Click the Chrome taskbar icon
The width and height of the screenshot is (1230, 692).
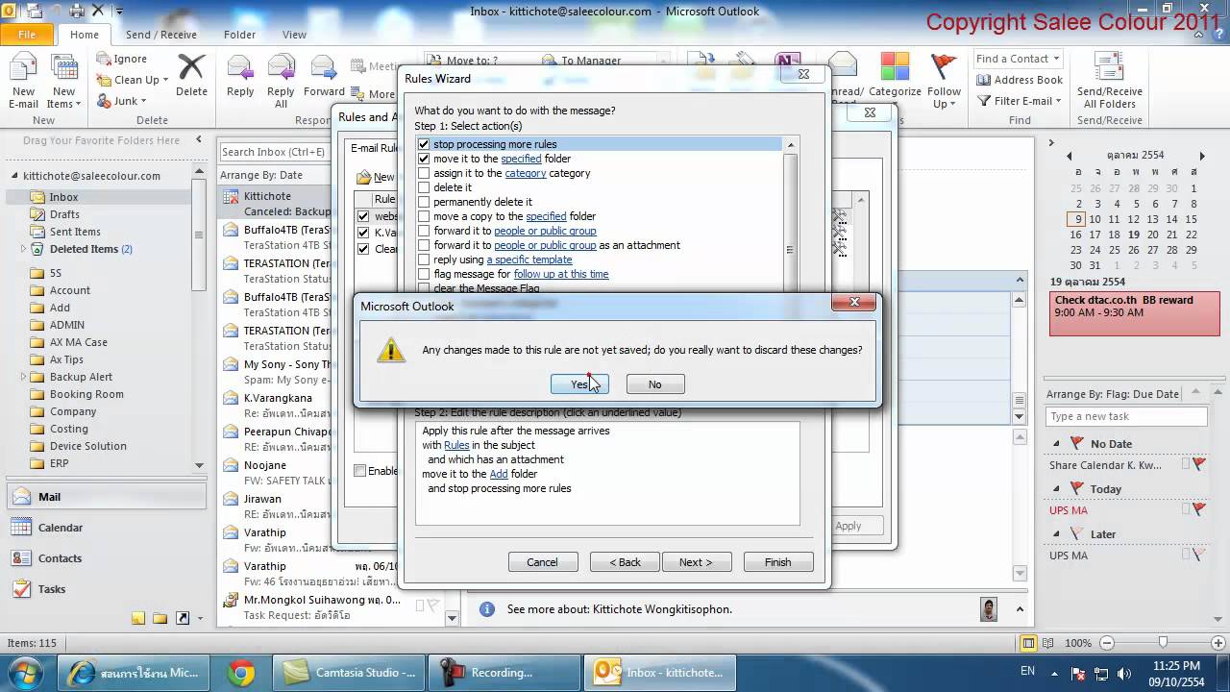[x=241, y=673]
